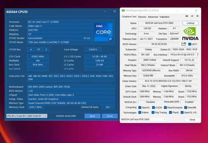
Task: Click the Close button at GPU-Z bottom
Action: coord(192,120)
